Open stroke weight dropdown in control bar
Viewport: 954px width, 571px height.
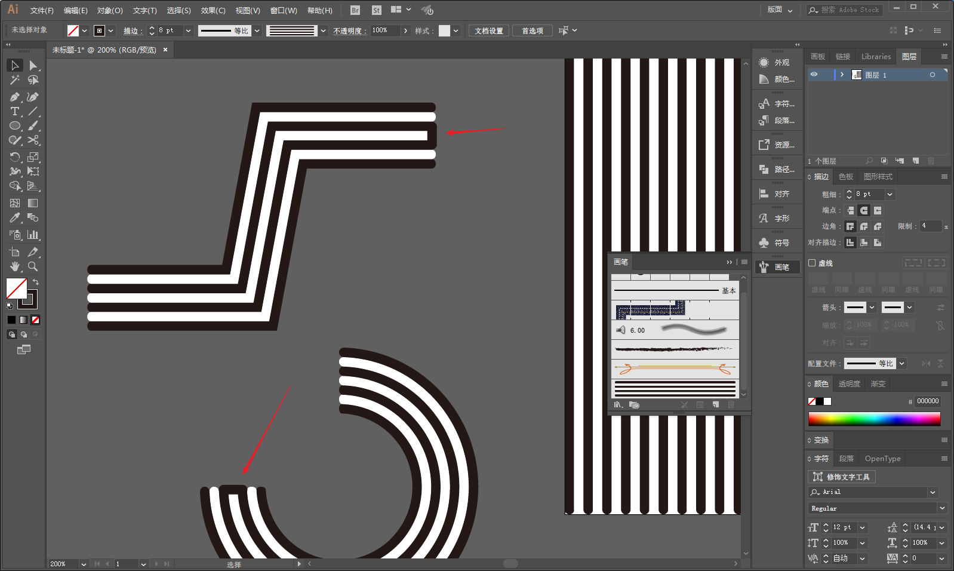click(x=189, y=30)
